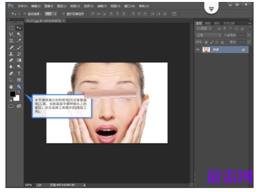Select the History Brush tool
262x192 pixels.
[19, 54]
